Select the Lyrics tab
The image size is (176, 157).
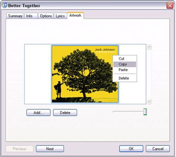60,16
